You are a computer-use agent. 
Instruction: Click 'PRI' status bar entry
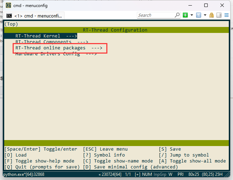click(x=180, y=174)
